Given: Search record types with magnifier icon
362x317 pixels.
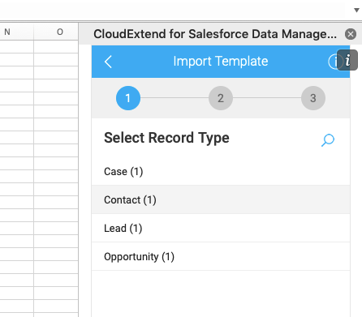Looking at the screenshot, I should coord(328,140).
